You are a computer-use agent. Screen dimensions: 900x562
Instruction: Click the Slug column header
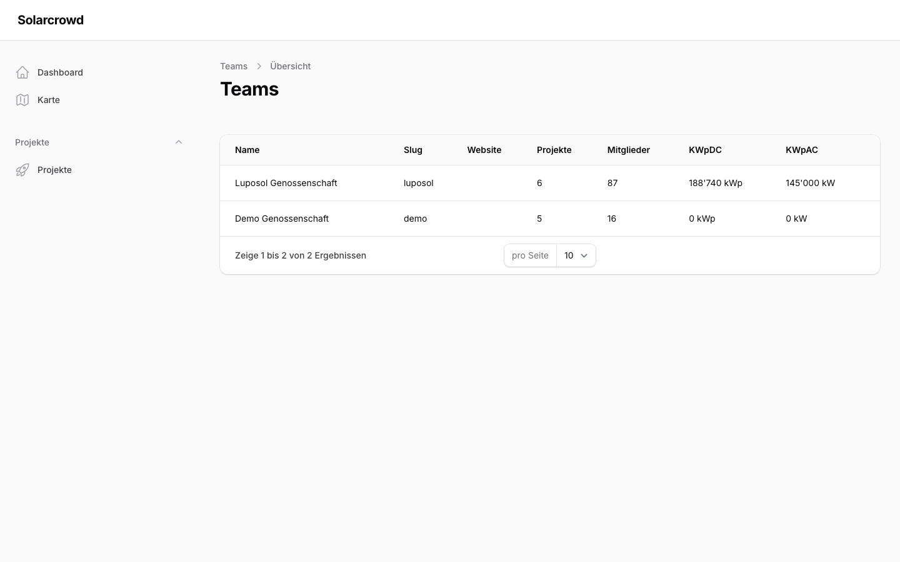click(x=412, y=150)
